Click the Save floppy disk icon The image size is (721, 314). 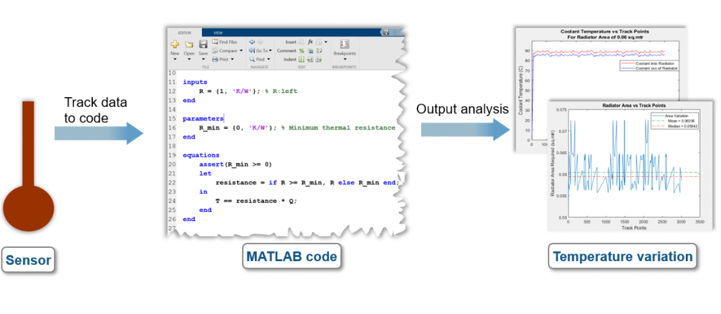(x=203, y=44)
